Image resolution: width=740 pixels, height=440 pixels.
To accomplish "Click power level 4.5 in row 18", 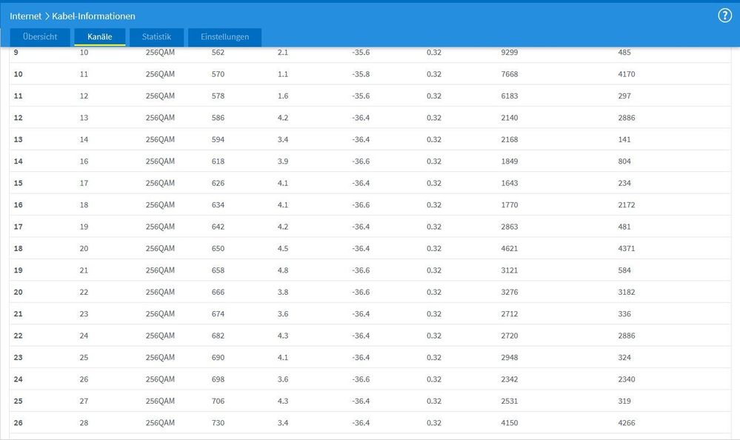I will pos(283,248).
